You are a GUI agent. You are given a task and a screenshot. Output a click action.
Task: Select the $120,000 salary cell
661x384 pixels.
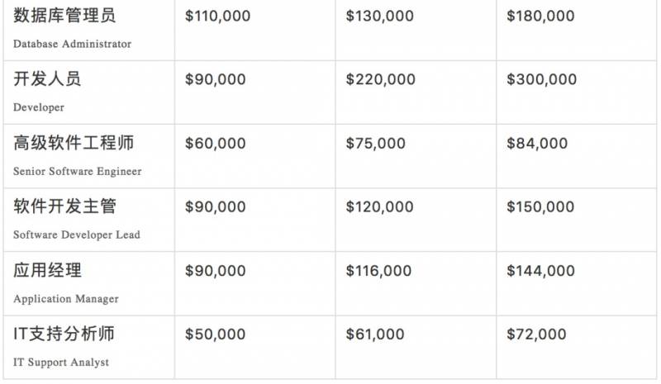click(379, 207)
